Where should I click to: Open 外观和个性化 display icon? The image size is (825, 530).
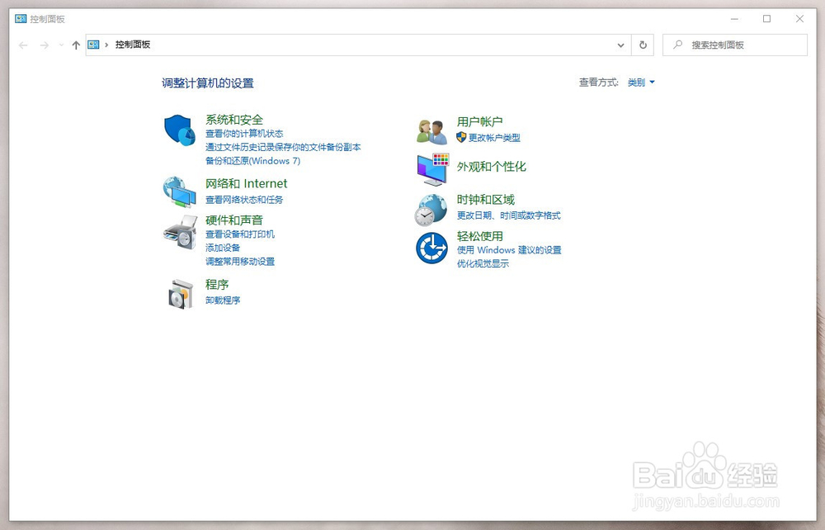click(430, 169)
